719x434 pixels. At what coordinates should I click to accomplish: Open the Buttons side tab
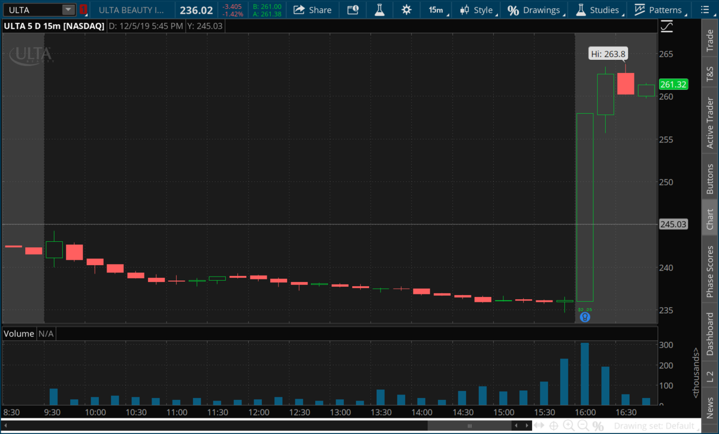(x=710, y=178)
